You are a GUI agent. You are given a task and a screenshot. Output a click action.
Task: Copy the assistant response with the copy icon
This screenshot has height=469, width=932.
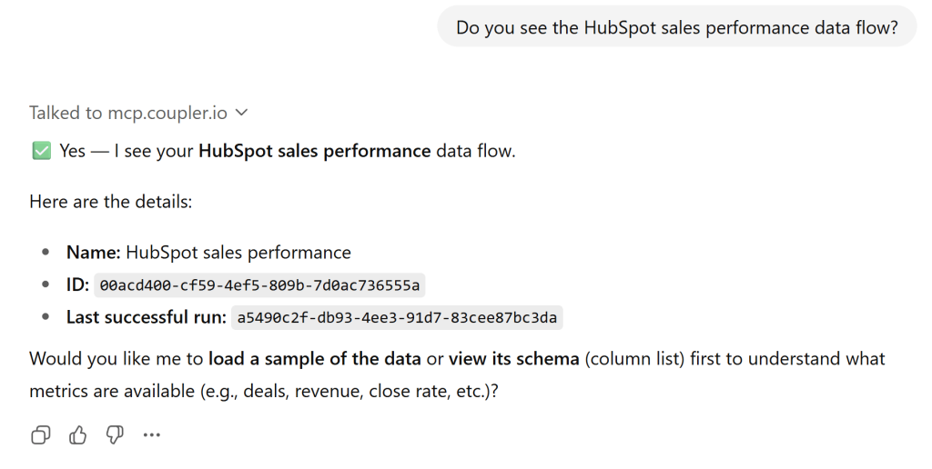[x=41, y=435]
